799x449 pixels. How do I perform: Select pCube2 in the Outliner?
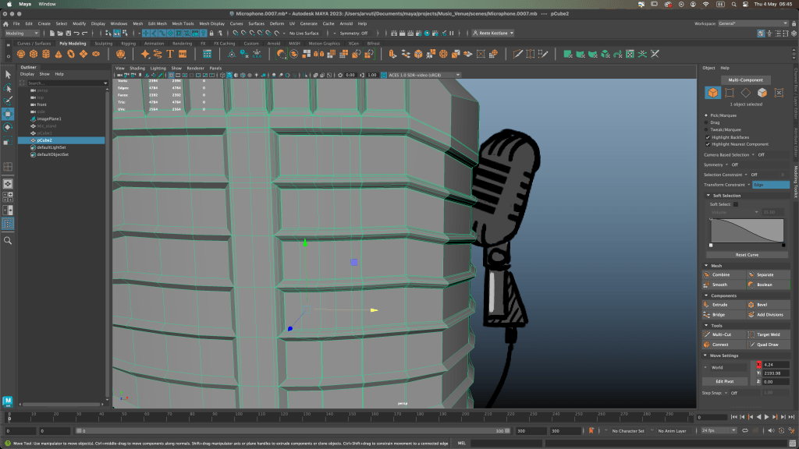pyautogui.click(x=45, y=140)
